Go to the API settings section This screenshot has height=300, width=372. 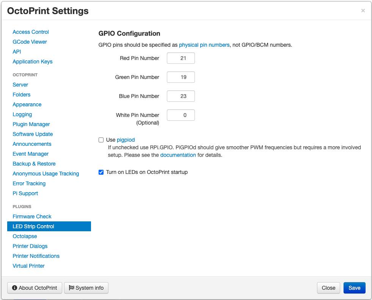tap(17, 52)
